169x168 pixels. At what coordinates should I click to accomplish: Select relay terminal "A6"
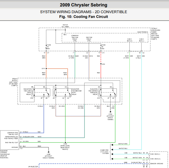click(99, 87)
